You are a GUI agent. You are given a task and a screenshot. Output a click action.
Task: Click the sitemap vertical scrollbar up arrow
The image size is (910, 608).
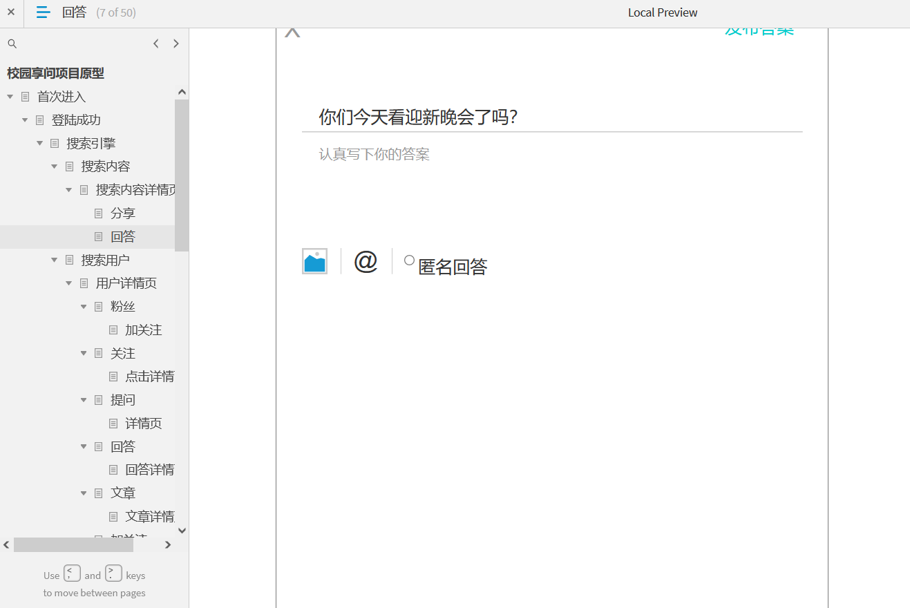[x=182, y=92]
